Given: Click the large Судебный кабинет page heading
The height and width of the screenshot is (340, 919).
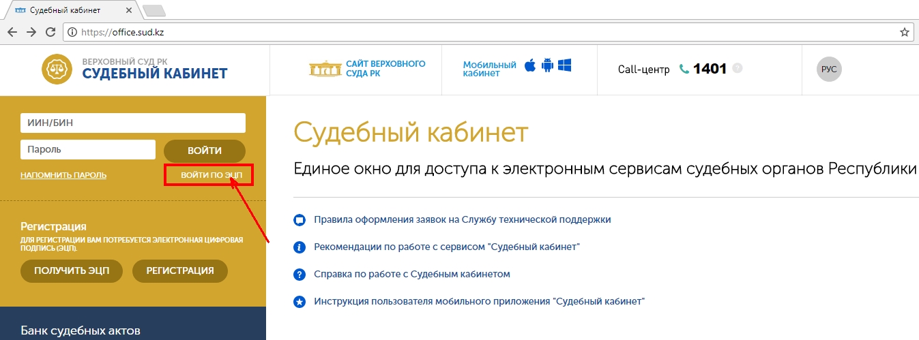Looking at the screenshot, I should pyautogui.click(x=411, y=132).
